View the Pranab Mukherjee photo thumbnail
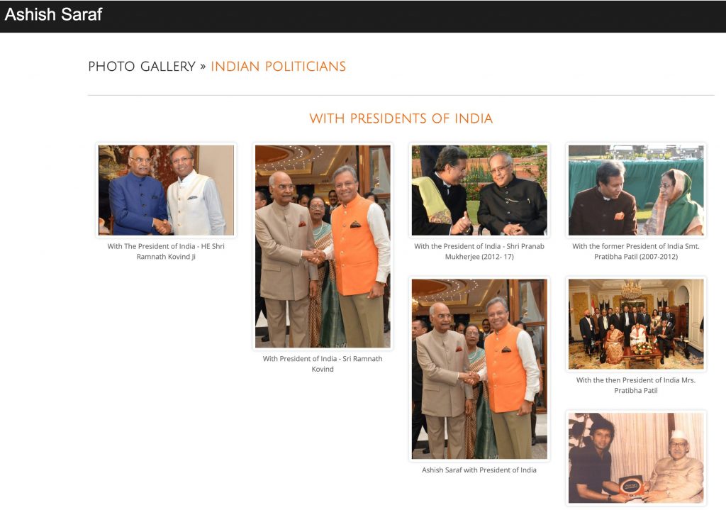This screenshot has height=510, width=726. (479, 190)
